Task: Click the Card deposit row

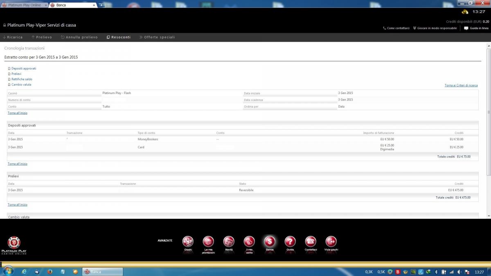Action: 243,147
